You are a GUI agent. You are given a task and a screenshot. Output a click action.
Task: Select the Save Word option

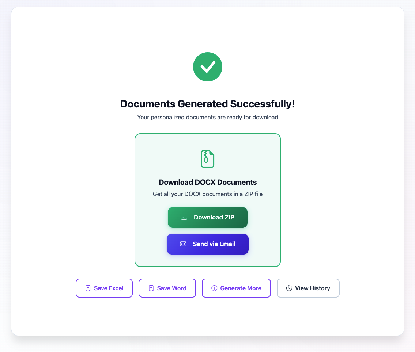pos(167,288)
